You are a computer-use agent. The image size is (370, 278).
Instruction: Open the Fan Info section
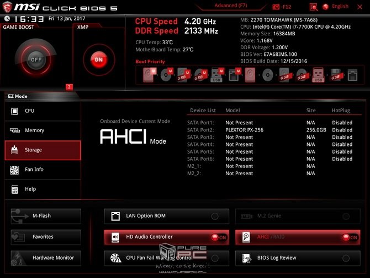[x=43, y=170]
